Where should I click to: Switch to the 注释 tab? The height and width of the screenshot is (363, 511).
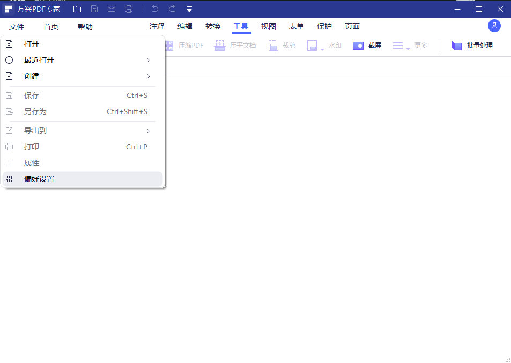[x=157, y=27]
